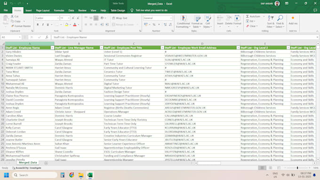
Task: Click the Save icon in the title bar
Action: [6, 3]
